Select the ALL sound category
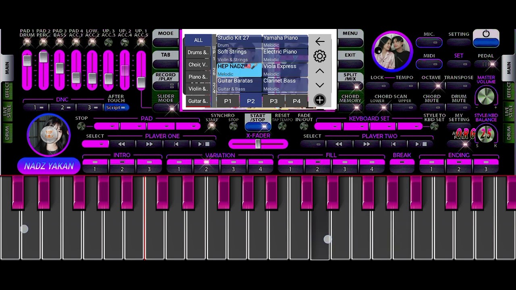The height and width of the screenshot is (290, 516). (x=198, y=40)
